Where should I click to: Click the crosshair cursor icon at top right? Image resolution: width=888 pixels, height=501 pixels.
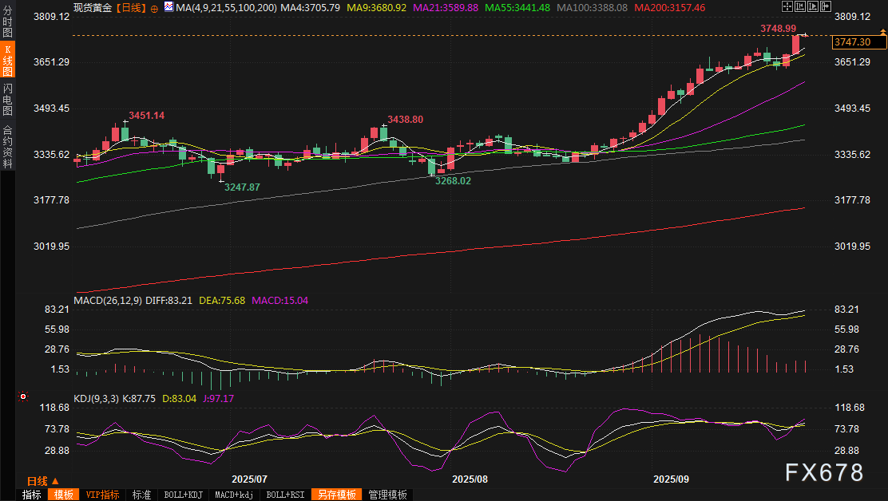point(789,6)
